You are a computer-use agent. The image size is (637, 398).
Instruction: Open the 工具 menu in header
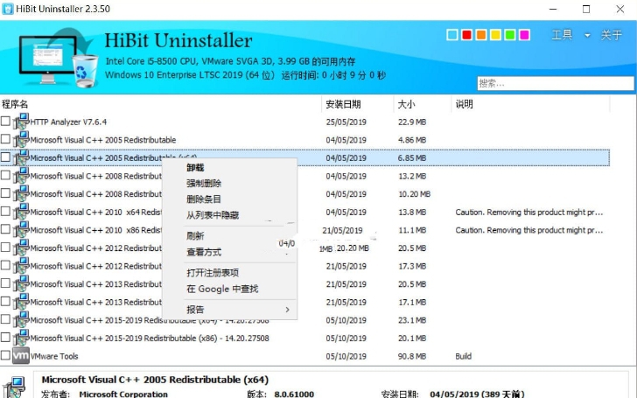pyautogui.click(x=563, y=35)
